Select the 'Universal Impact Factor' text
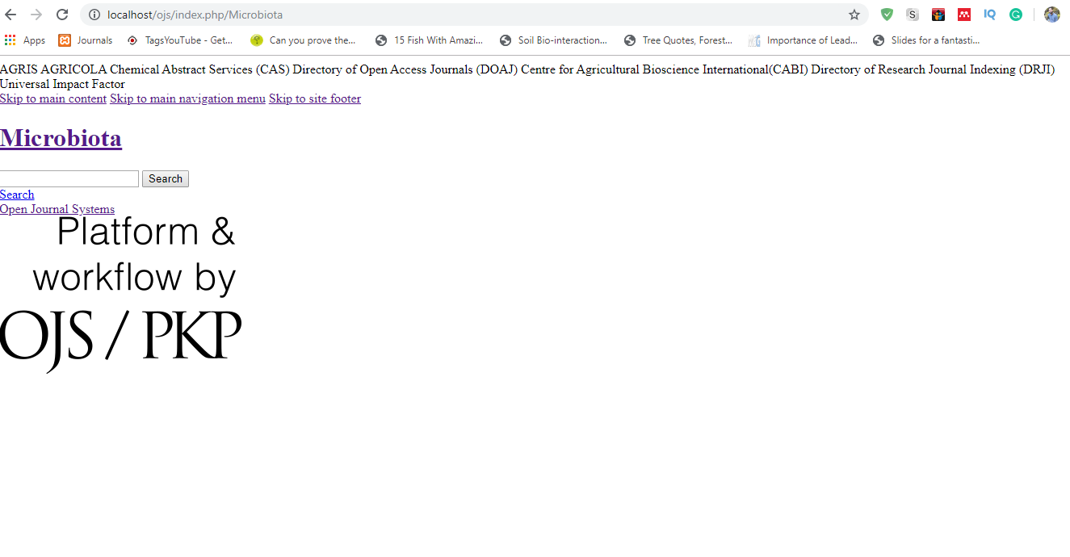The height and width of the screenshot is (557, 1070). pos(62,84)
